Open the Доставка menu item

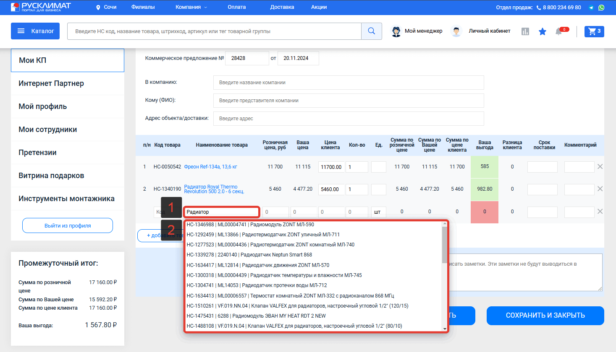coord(282,7)
